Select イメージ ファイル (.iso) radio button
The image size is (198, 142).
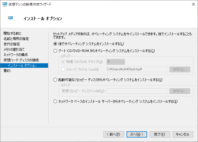[x=64, y=69]
